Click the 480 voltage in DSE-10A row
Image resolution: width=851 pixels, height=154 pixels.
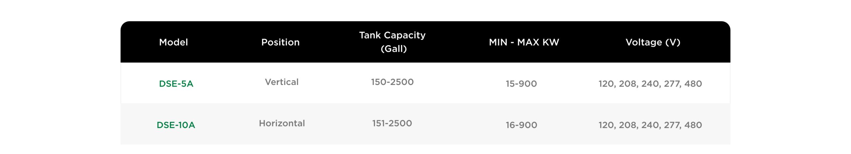693,125
